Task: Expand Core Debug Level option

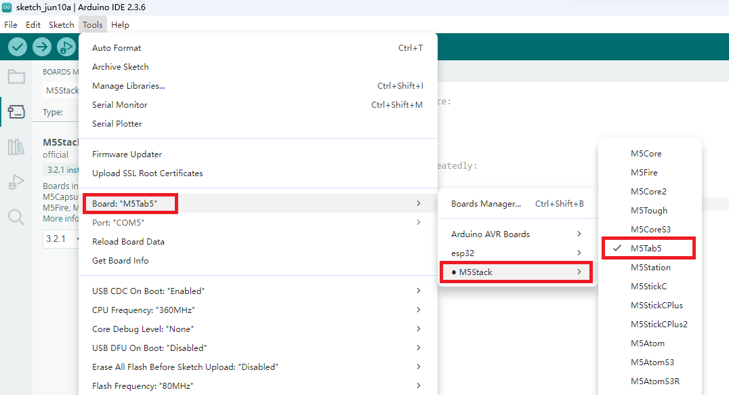Action: point(258,329)
